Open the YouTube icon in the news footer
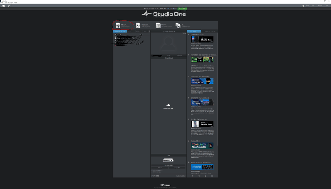 pos(206,176)
